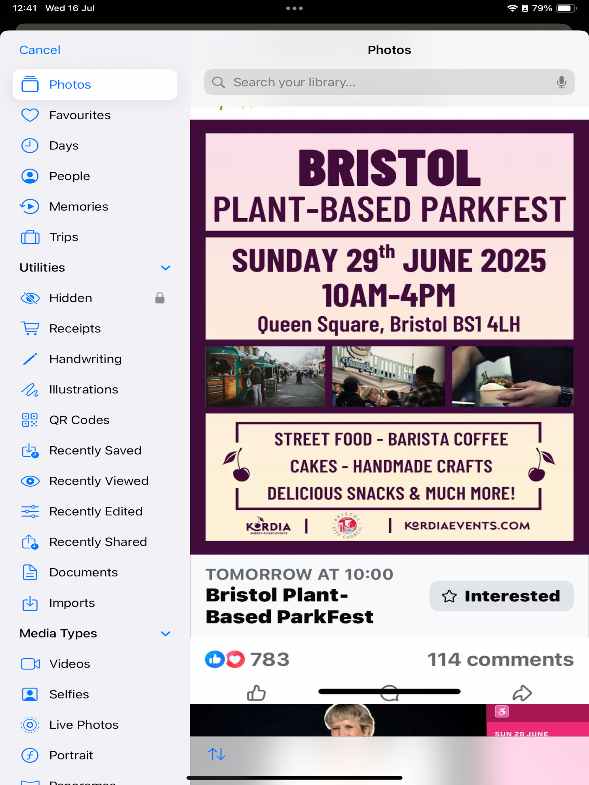Tap the Live Photos concentric circles icon
This screenshot has width=589, height=785.
[x=30, y=725]
